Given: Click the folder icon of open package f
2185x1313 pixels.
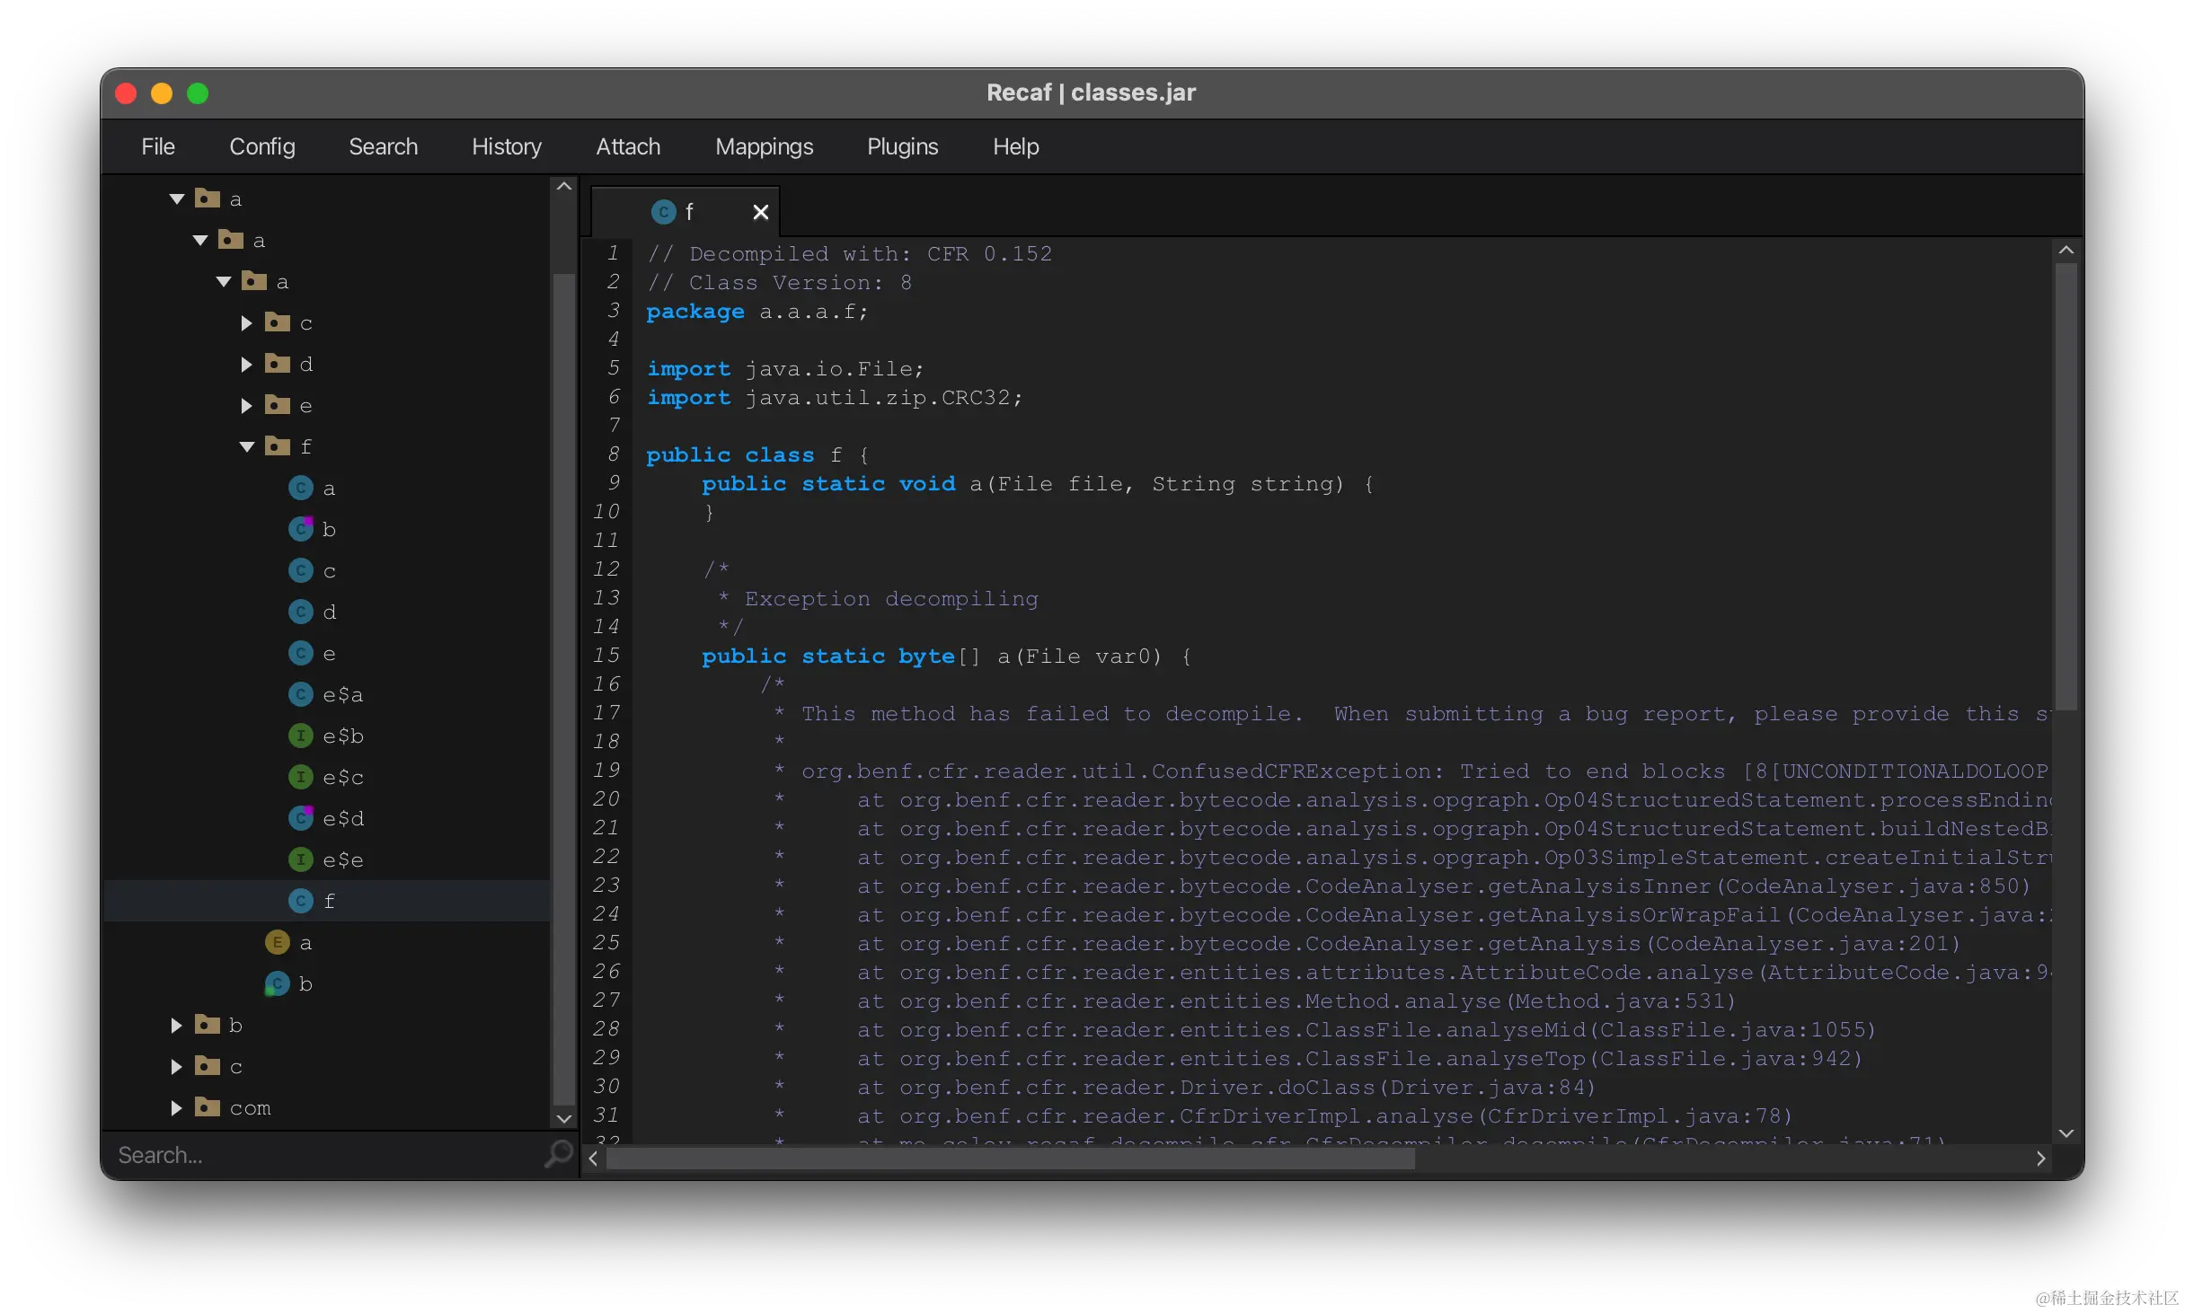Looking at the screenshot, I should pos(278,445).
